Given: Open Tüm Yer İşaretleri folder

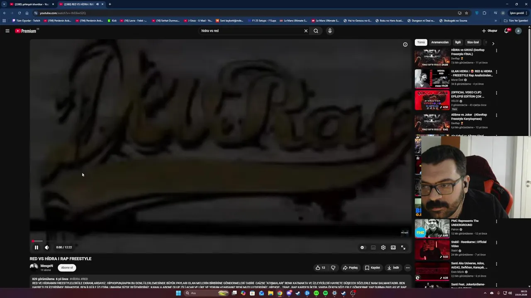Looking at the screenshot, I should (x=516, y=20).
